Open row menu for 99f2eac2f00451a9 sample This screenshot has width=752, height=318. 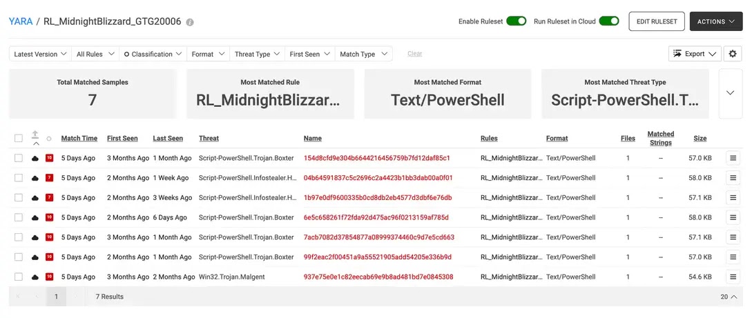(733, 257)
